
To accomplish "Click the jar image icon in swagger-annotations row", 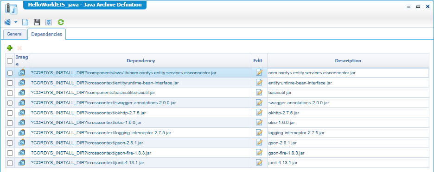I will point(22,103).
